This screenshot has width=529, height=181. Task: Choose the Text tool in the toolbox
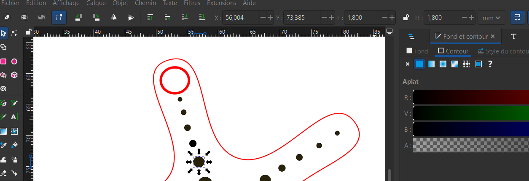tap(14, 117)
